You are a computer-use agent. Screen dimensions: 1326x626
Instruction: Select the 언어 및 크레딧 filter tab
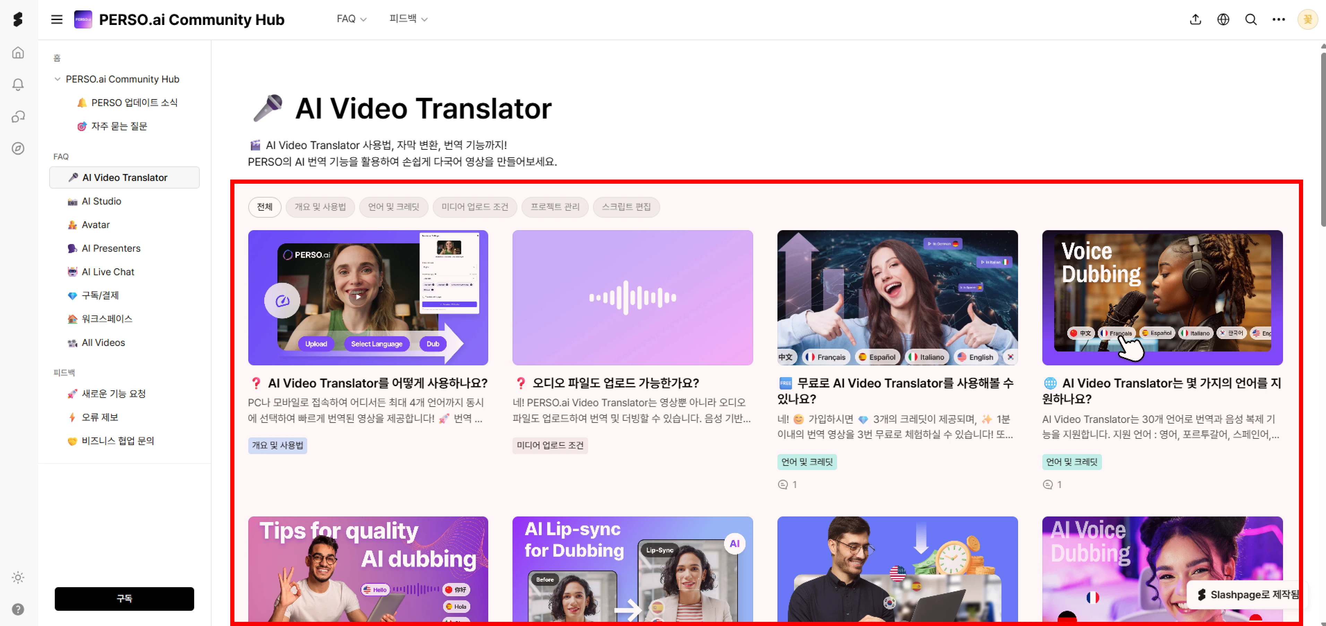pyautogui.click(x=394, y=207)
